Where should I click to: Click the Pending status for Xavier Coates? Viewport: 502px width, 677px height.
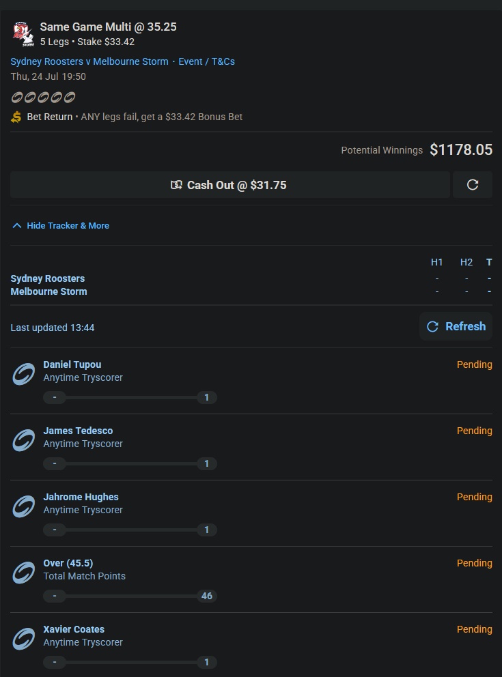tap(475, 629)
